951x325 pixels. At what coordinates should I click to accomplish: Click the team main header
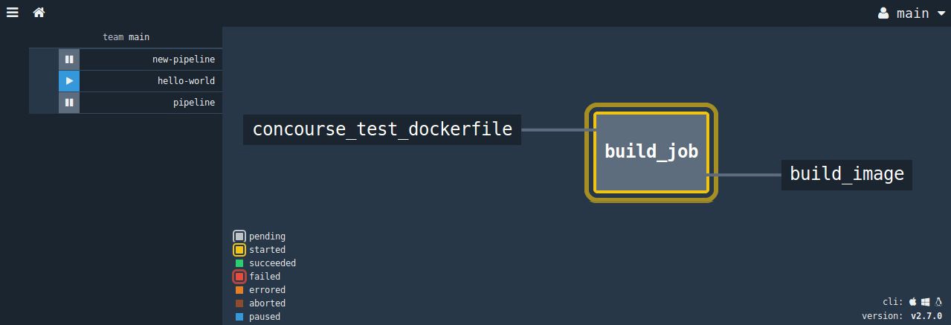(126, 37)
